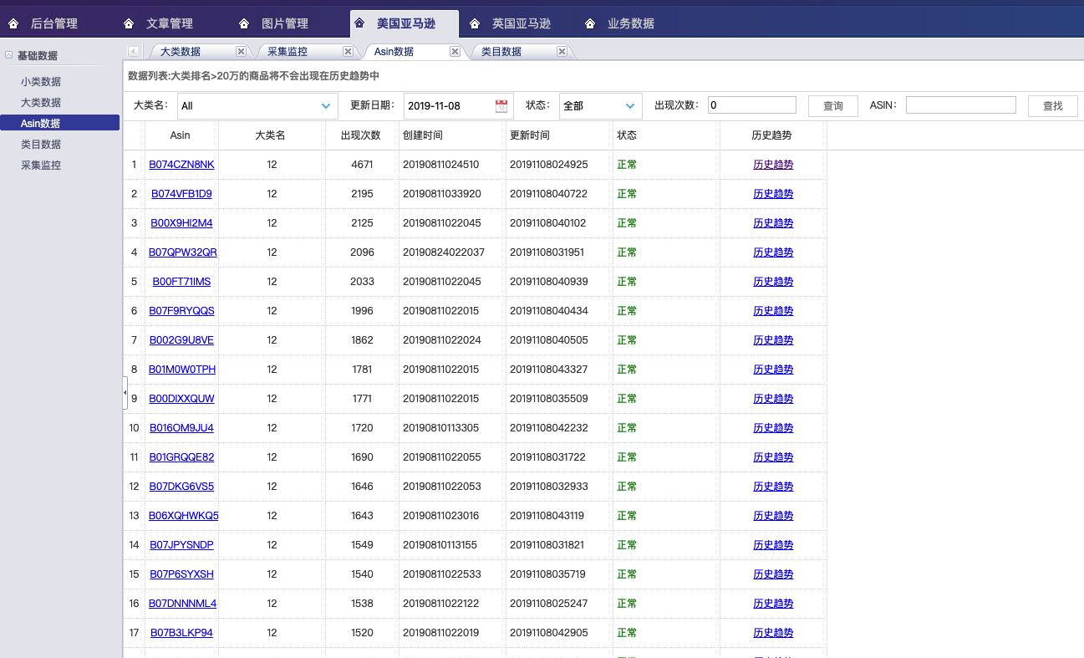Collapse the left sidebar with splitter arrow
The image size is (1084, 658).
click(125, 392)
